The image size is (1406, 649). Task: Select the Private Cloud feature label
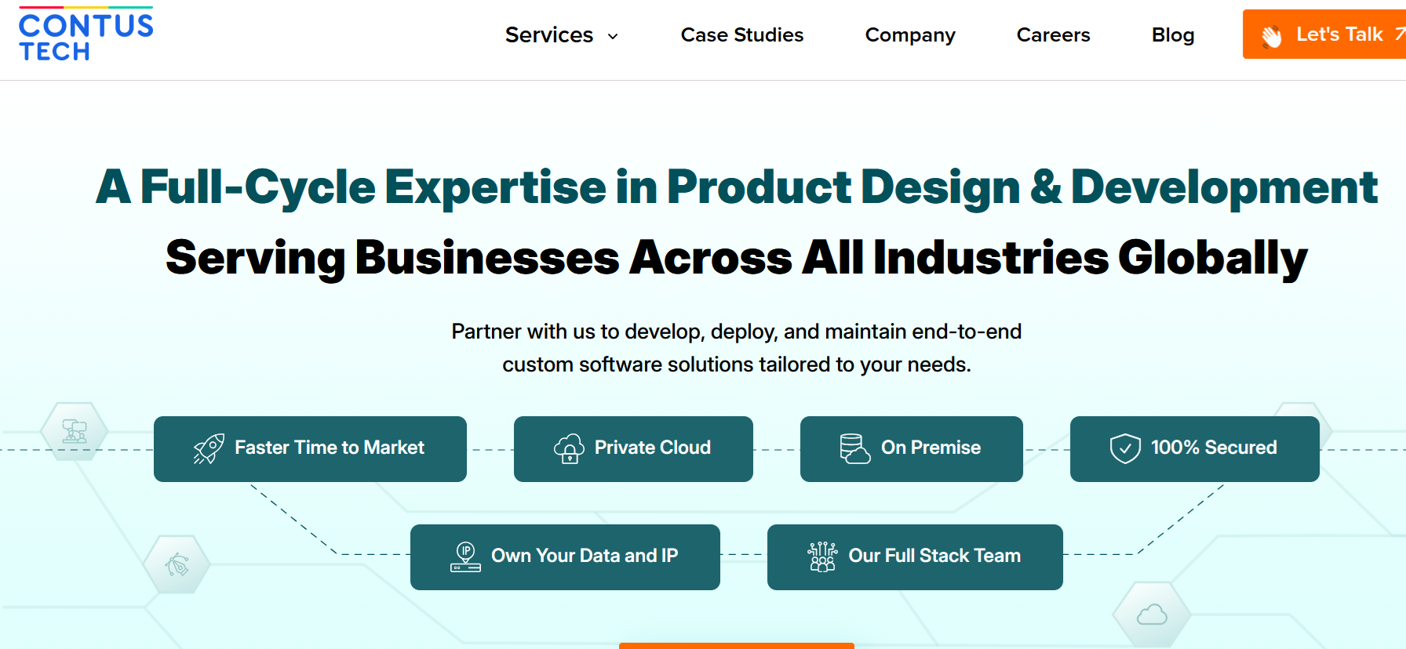pos(652,448)
